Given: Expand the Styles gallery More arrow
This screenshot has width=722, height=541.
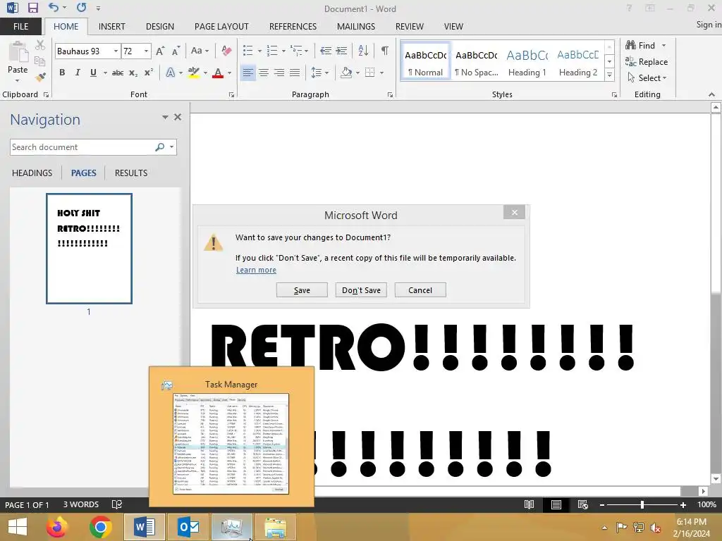Looking at the screenshot, I should pos(609,75).
